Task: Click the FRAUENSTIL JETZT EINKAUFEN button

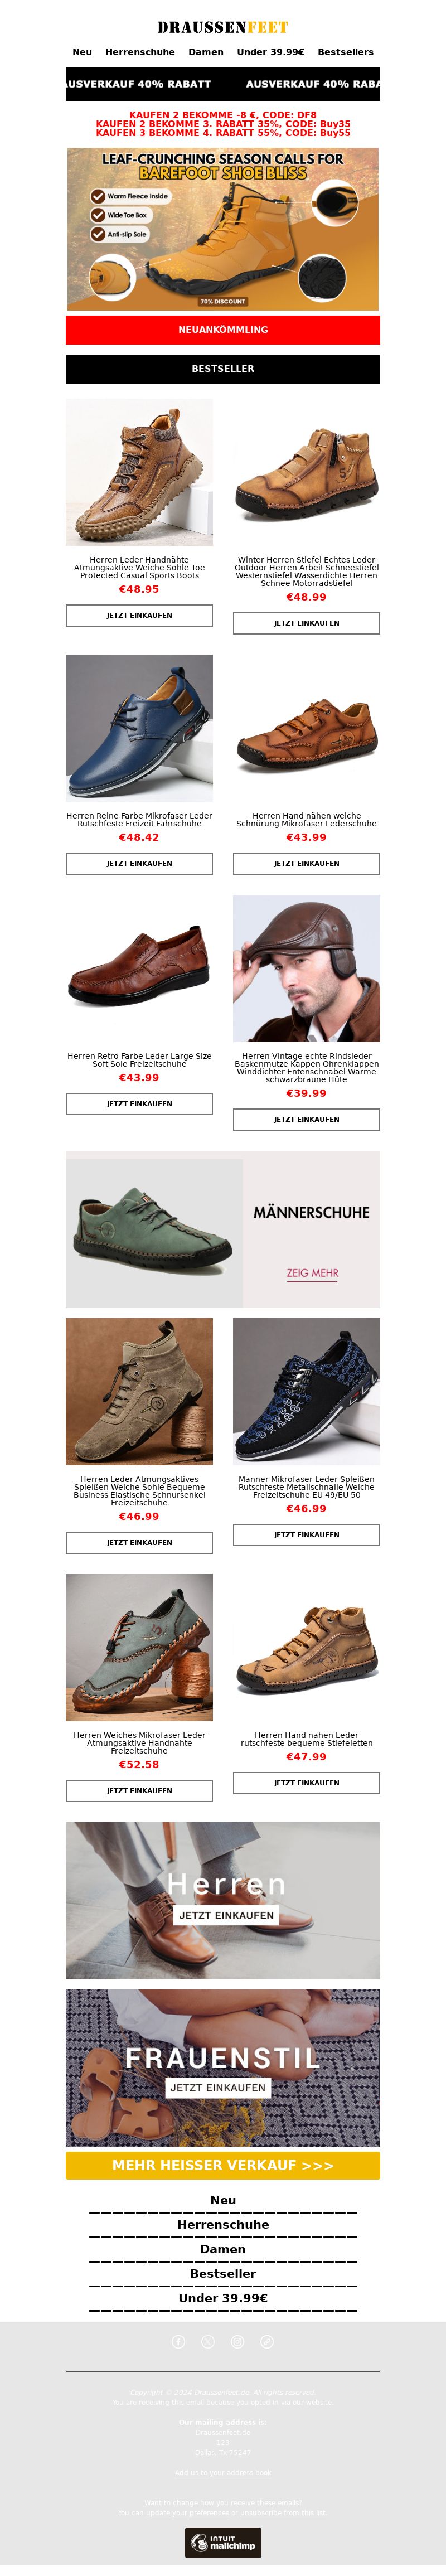Action: pos(218,2088)
